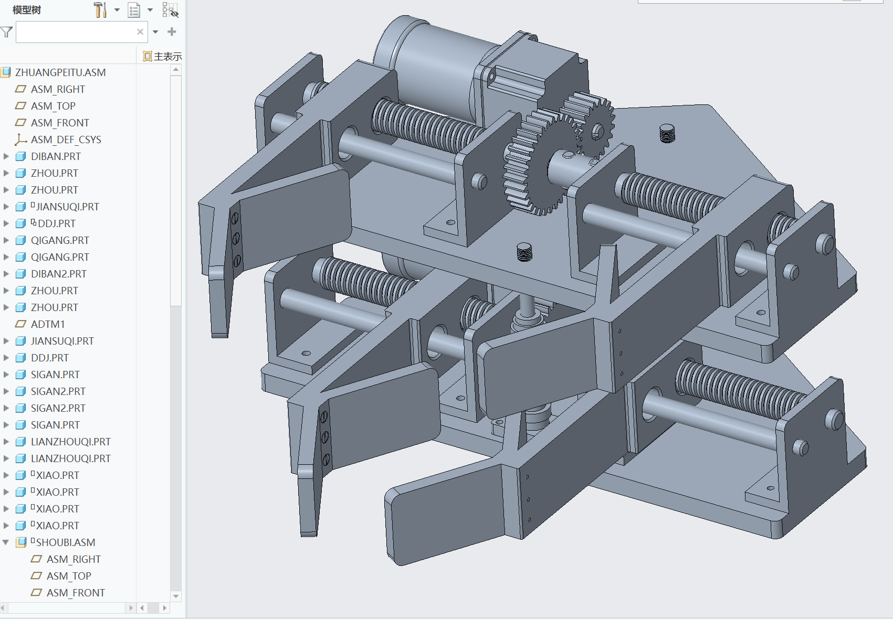893x620 pixels.
Task: Expand the LIANZHOUQI.PRT first tree node
Action: (6, 442)
